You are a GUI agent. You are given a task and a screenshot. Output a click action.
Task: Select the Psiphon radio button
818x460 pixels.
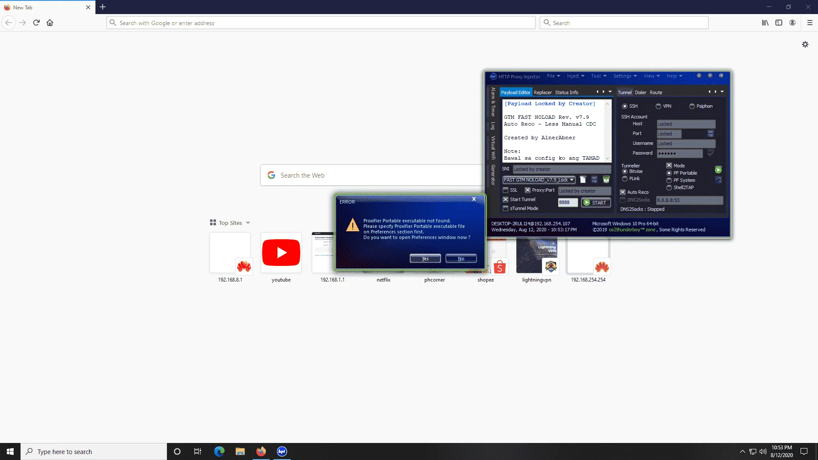(692, 106)
